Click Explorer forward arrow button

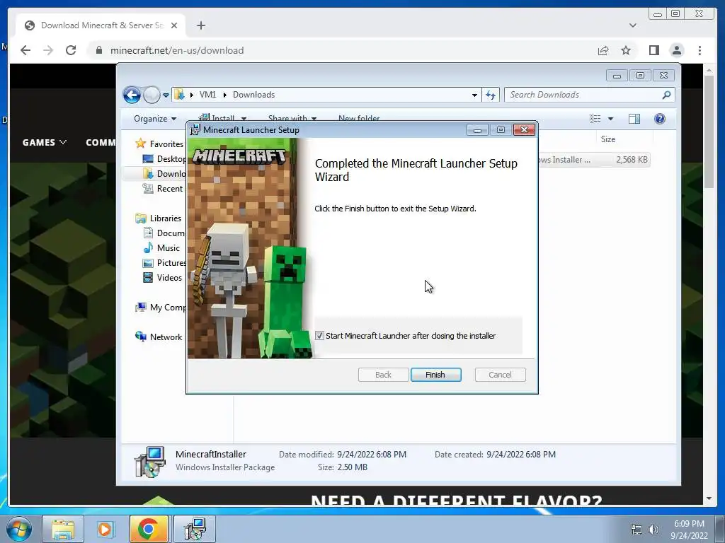point(152,95)
